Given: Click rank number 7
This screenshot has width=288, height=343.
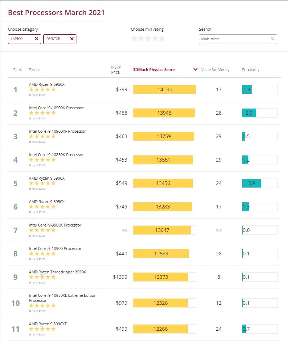Looking at the screenshot, I should [15, 230].
